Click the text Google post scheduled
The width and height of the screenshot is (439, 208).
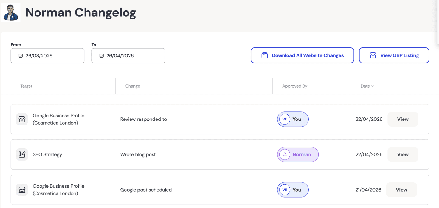click(x=146, y=190)
